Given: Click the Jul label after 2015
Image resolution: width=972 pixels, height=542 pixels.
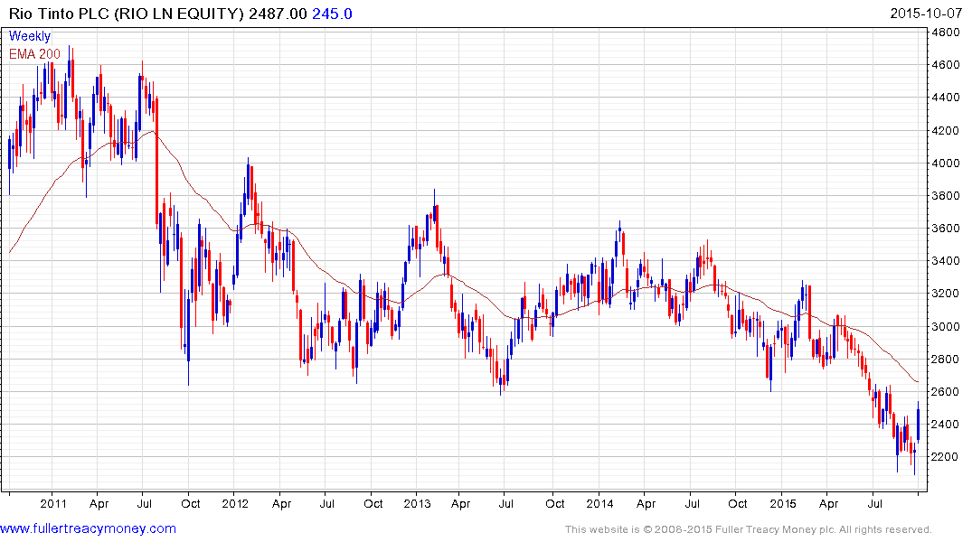Looking at the screenshot, I should tap(874, 503).
